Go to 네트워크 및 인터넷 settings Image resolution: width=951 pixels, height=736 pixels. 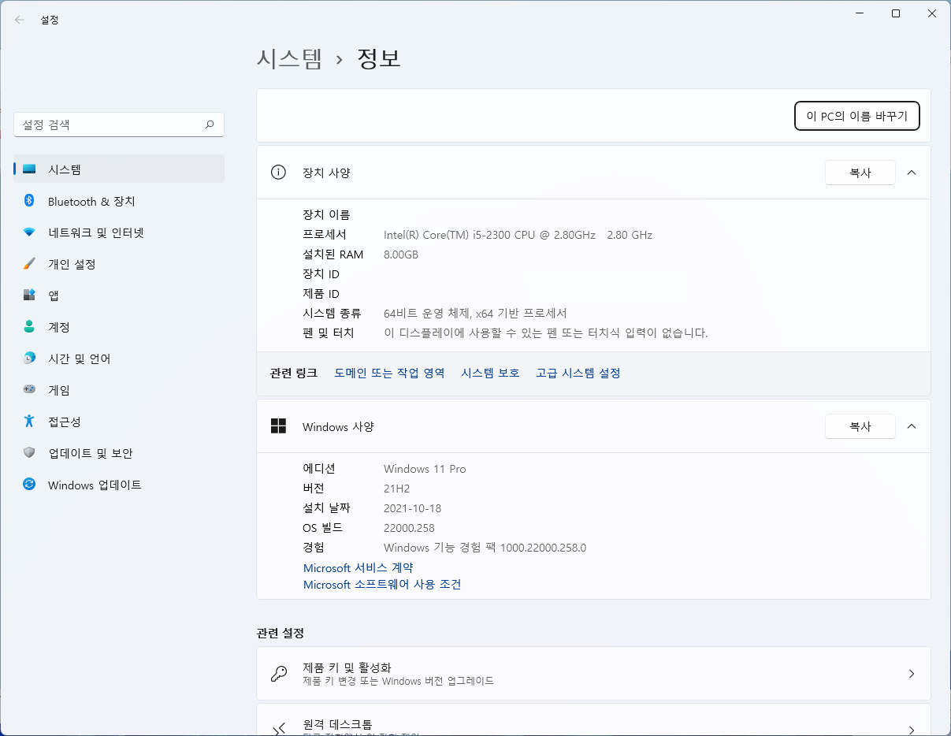coord(119,232)
